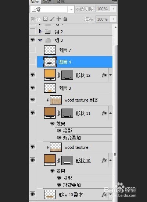Hide the 形状 10 副本 layer
147x202 pixels.
tap(33, 194)
